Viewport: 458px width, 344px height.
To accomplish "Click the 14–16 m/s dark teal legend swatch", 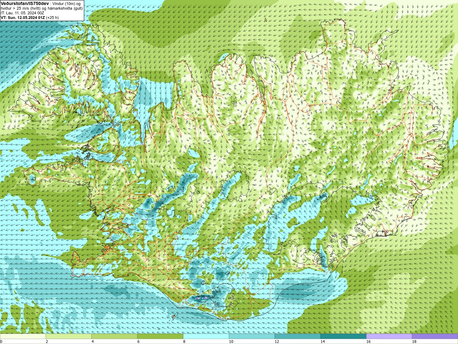I will 343,336.
